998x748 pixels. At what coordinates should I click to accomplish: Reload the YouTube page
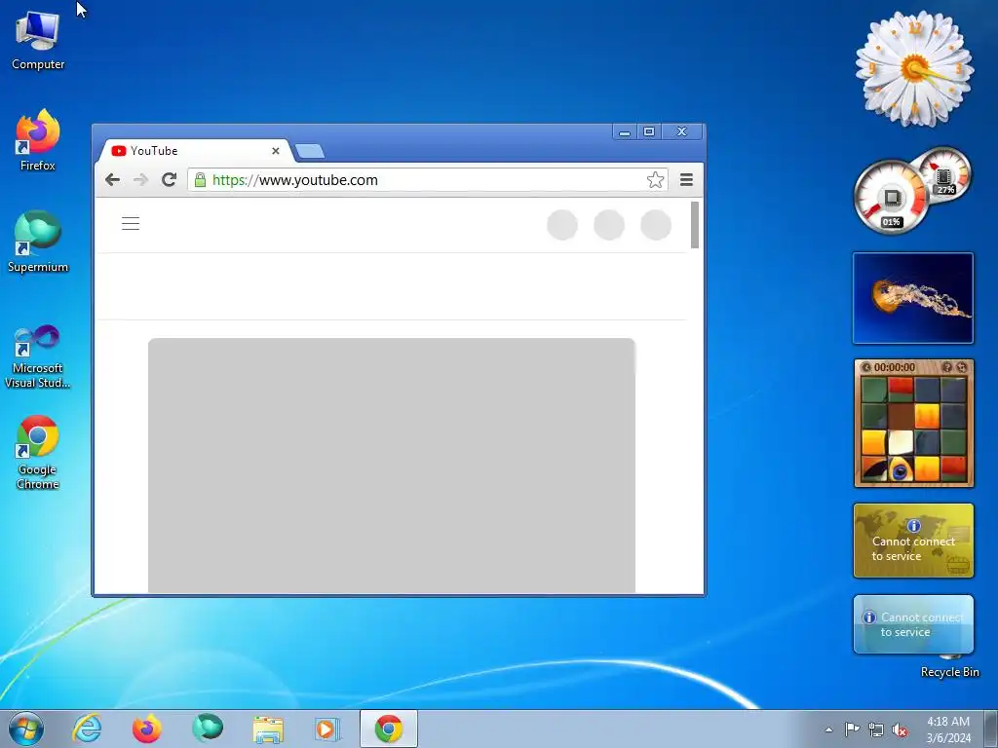(169, 180)
